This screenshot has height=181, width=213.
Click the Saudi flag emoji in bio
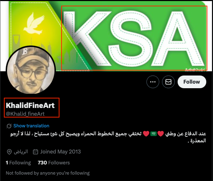[154, 134]
